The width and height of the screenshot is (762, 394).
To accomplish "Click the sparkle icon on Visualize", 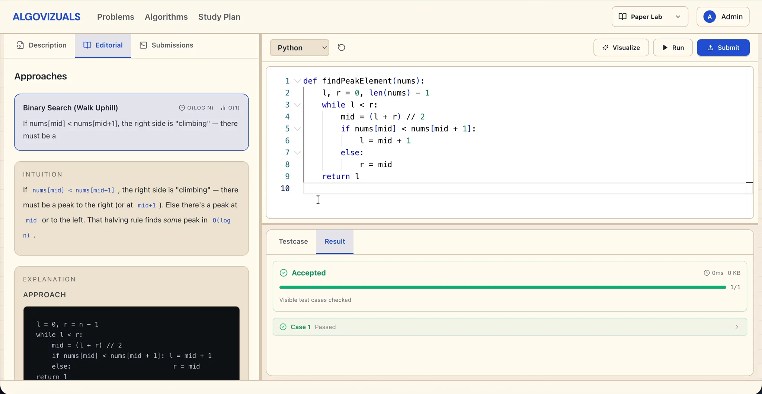I will point(605,48).
